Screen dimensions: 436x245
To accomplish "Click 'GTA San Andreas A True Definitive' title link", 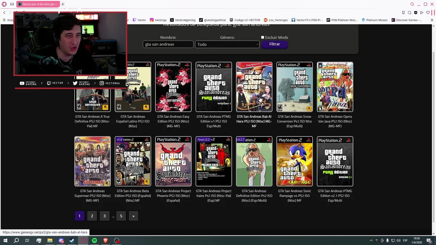I will 92,121.
